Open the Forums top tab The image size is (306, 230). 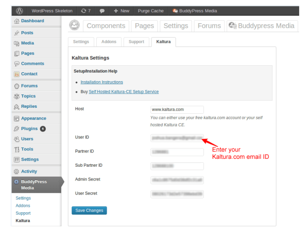click(x=209, y=26)
